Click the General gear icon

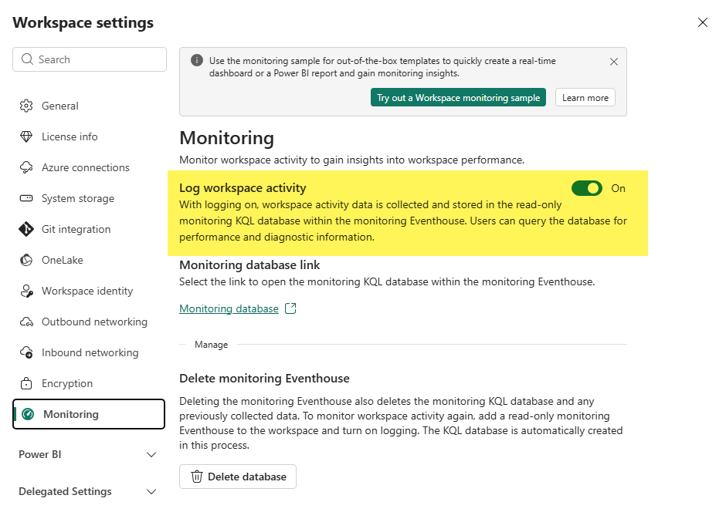[26, 106]
